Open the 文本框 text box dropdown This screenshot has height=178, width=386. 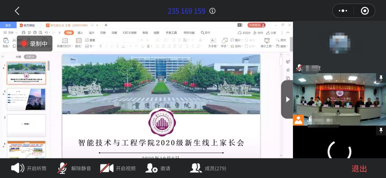213,46
